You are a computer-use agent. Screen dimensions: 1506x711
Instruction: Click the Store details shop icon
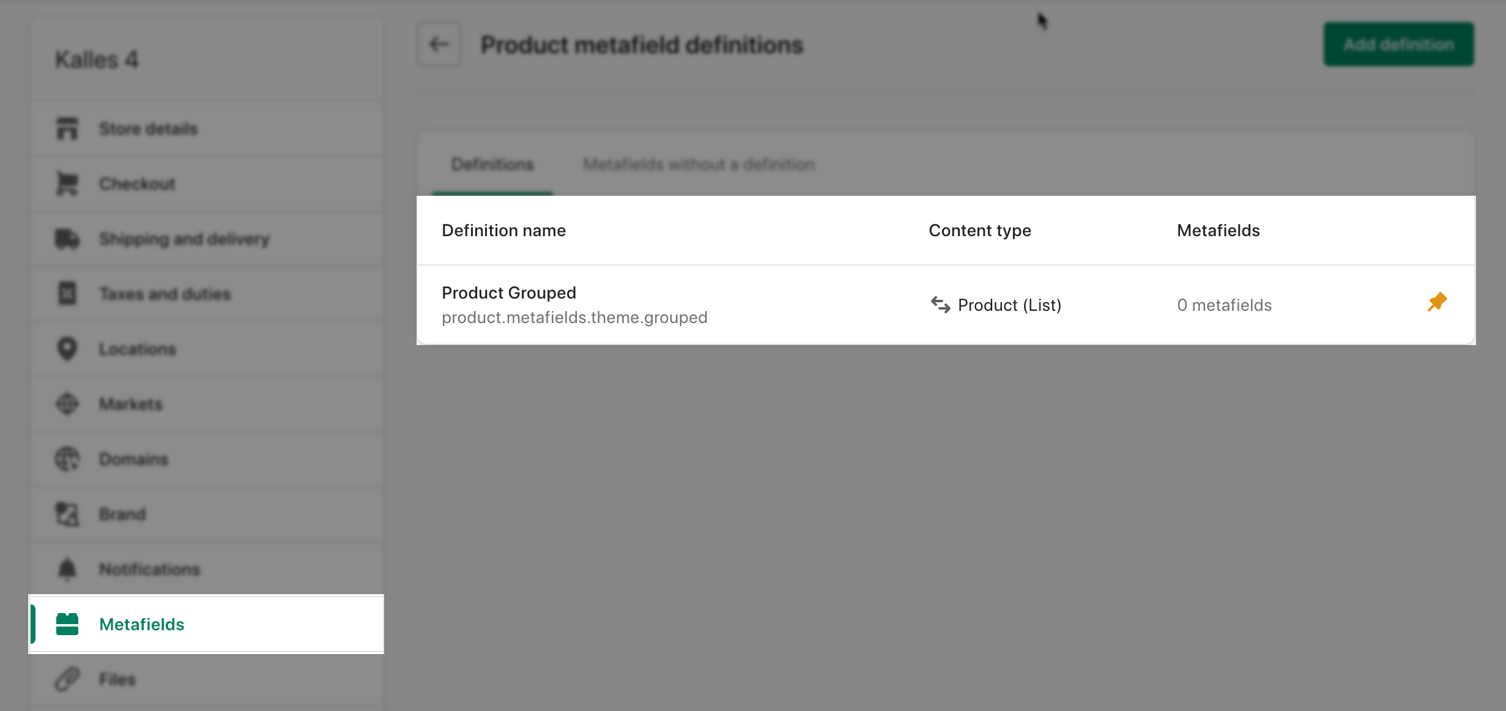[67, 128]
